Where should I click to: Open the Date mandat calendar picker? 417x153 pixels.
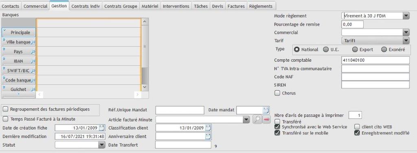coord(266,110)
